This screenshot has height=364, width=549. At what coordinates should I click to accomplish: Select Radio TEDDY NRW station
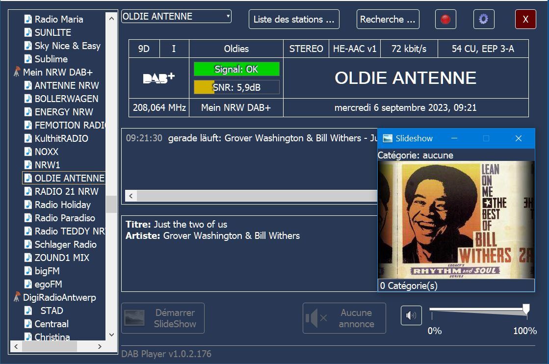70,231
